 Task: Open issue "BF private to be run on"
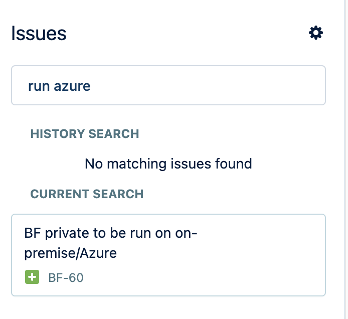coord(110,243)
